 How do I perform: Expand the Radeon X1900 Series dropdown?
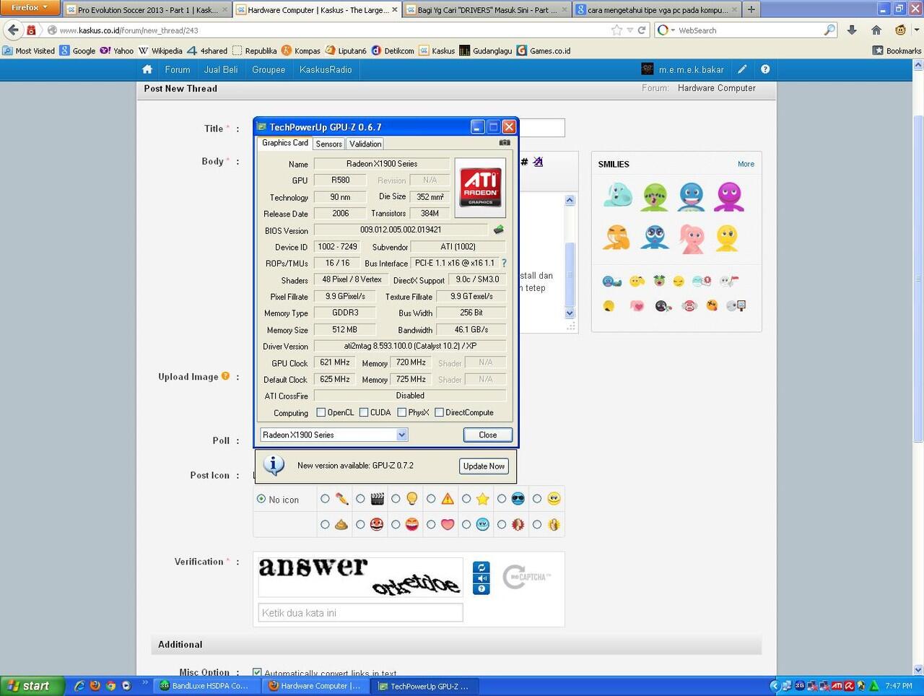(402, 435)
